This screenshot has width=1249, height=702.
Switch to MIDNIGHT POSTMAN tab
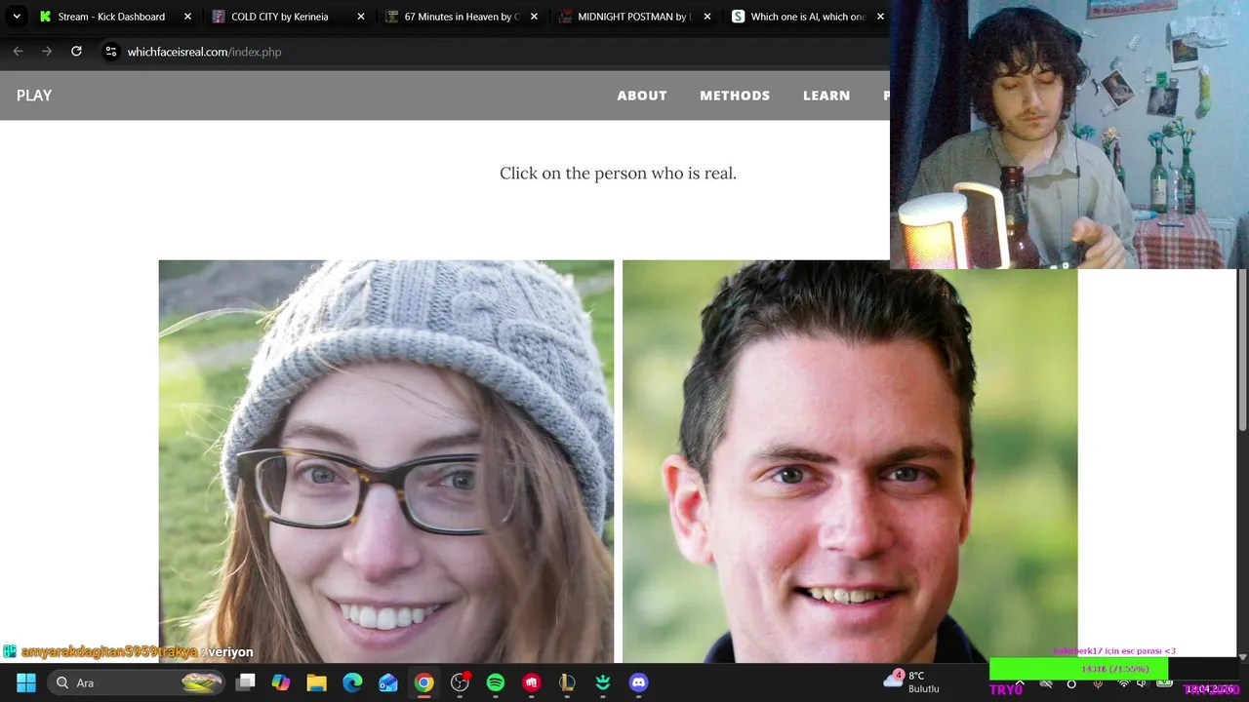pos(634,17)
